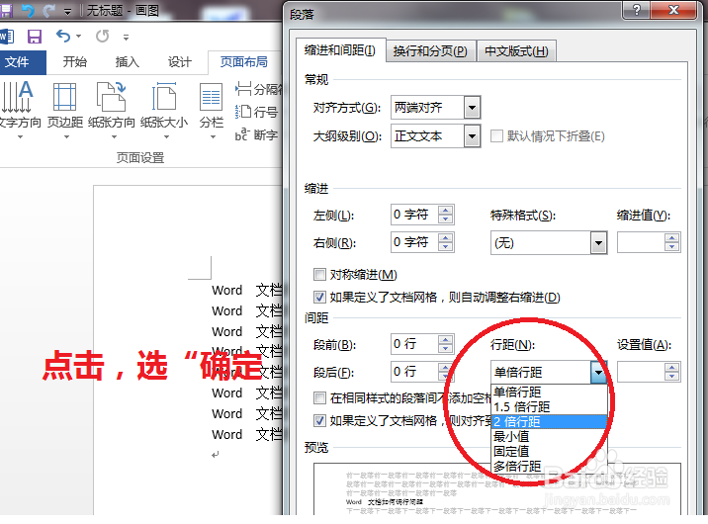Choose 1.5 倍行距 line spacing option
Screen dimensions: 708x524
coord(549,407)
